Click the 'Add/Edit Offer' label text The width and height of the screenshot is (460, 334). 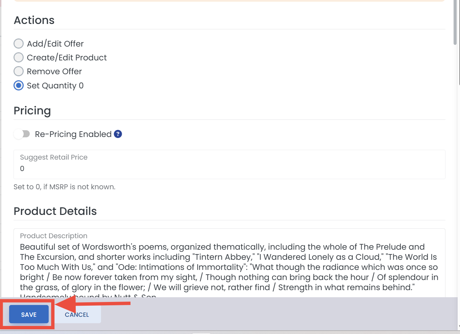pyautogui.click(x=55, y=44)
